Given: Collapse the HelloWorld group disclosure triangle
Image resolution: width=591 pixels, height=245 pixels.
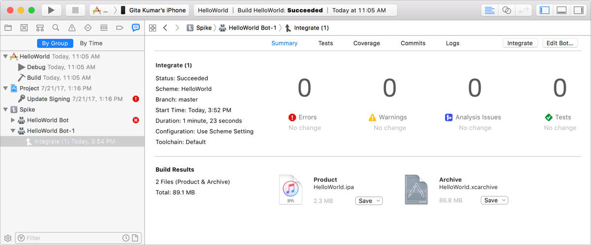Looking at the screenshot, I should [5, 57].
